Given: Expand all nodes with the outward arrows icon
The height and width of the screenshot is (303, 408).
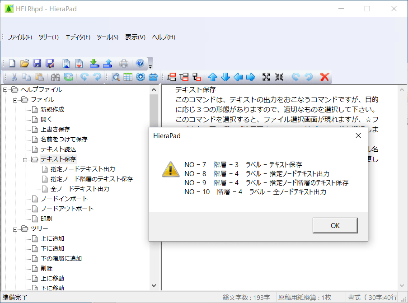Looking at the screenshot, I should point(266,77).
